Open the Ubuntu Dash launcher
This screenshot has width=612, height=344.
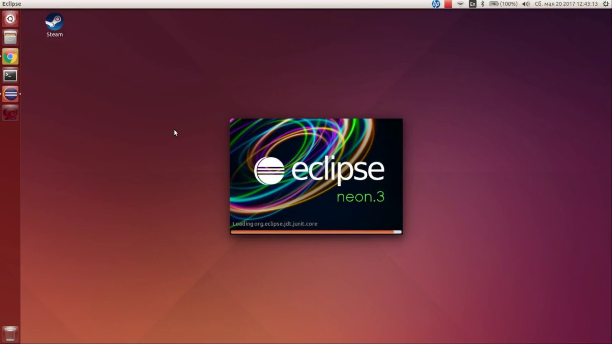click(10, 19)
